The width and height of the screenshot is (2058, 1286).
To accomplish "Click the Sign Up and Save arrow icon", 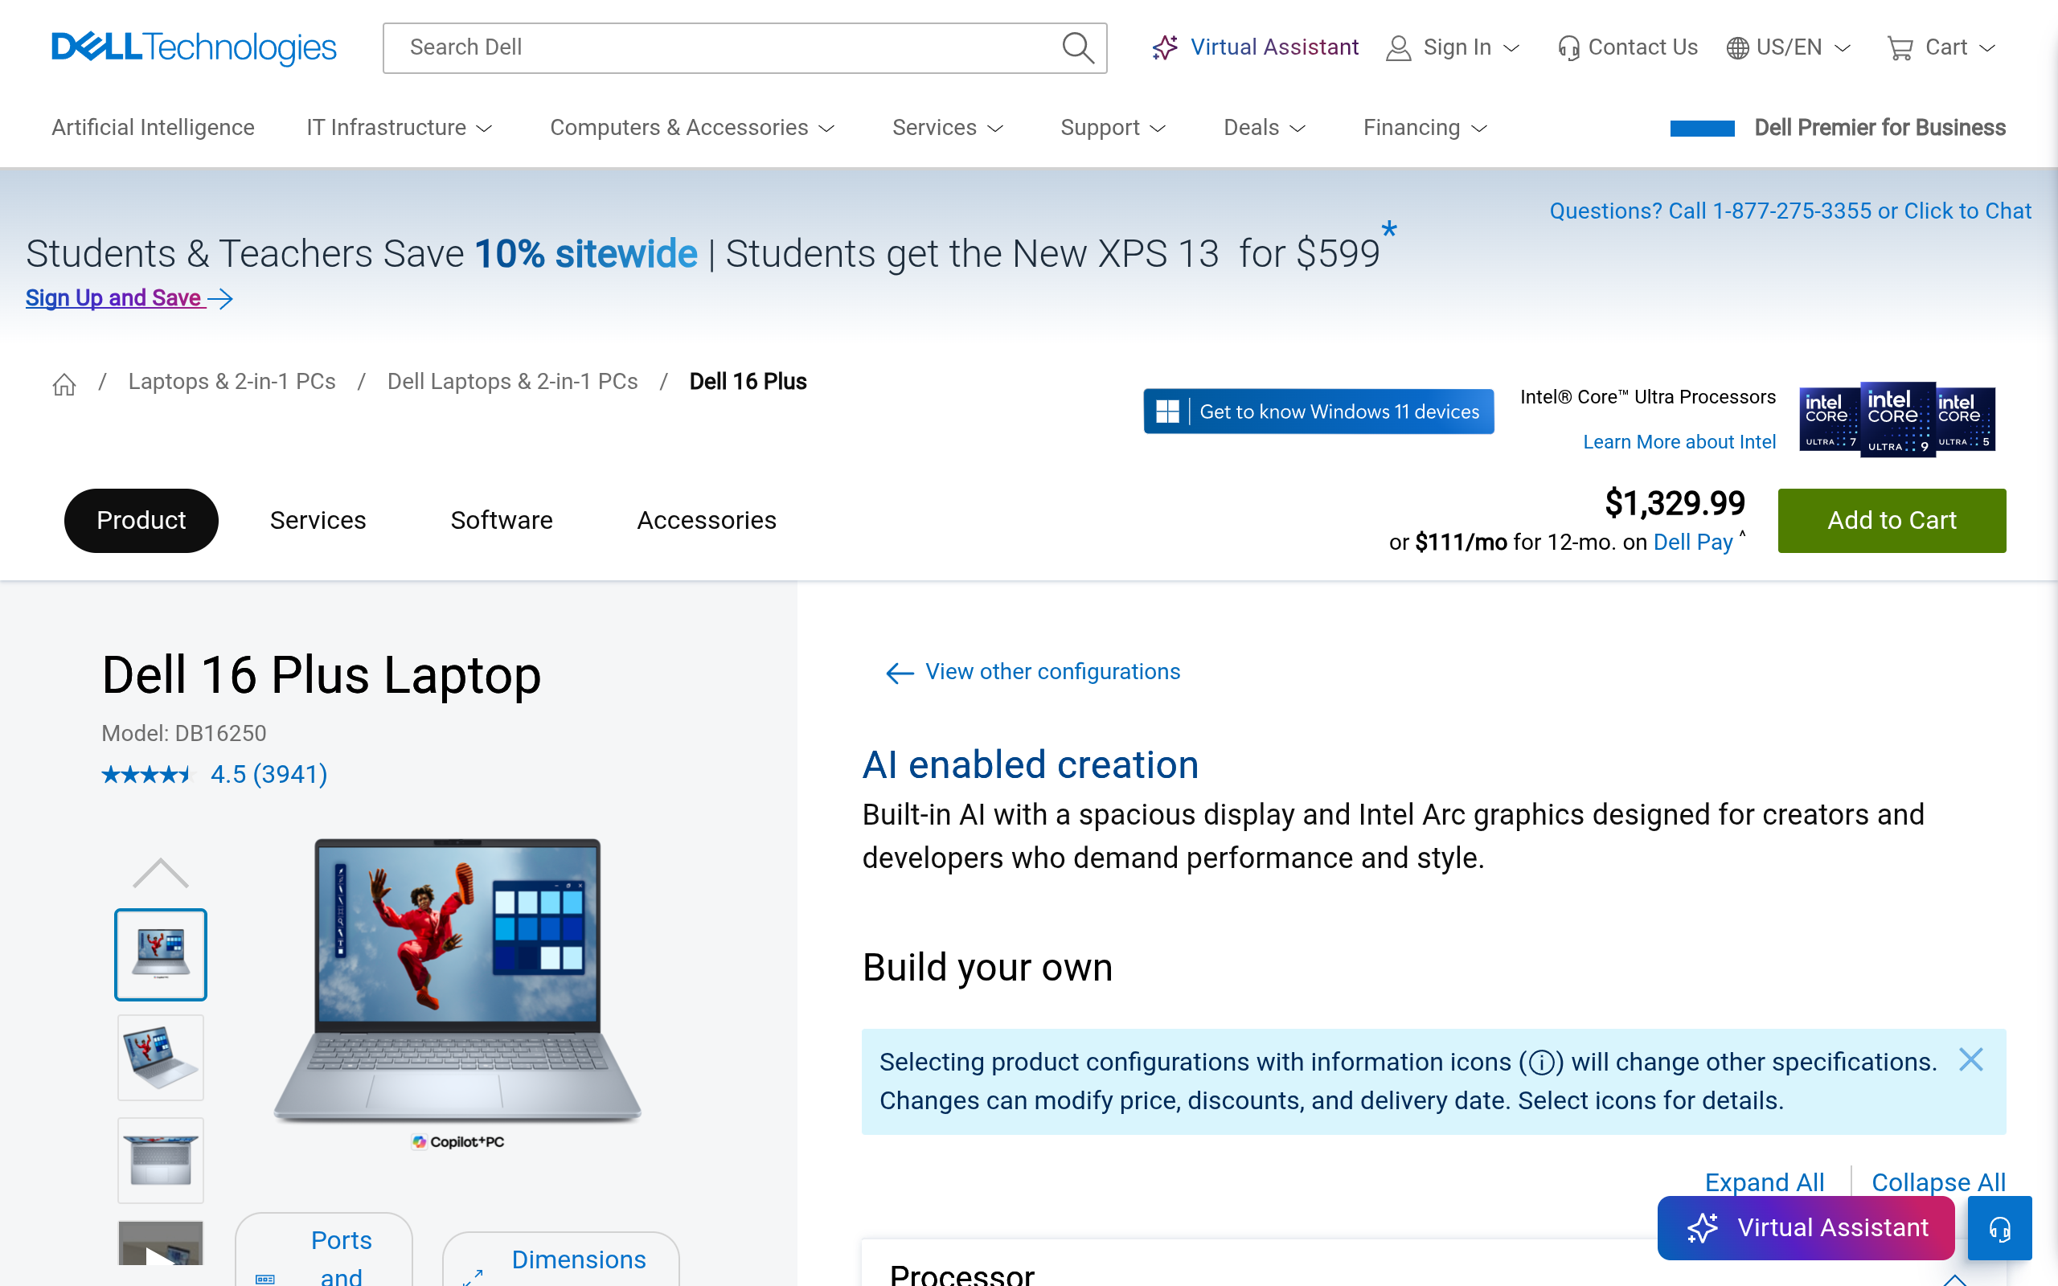I will [220, 298].
